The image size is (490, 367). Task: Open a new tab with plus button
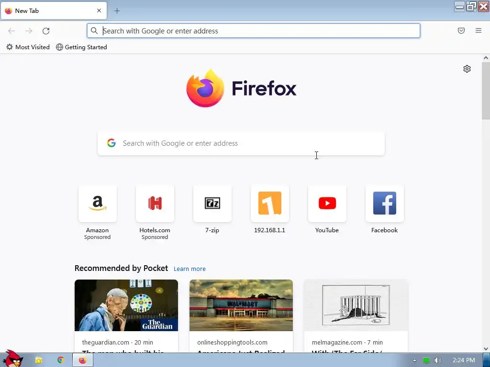(x=117, y=11)
